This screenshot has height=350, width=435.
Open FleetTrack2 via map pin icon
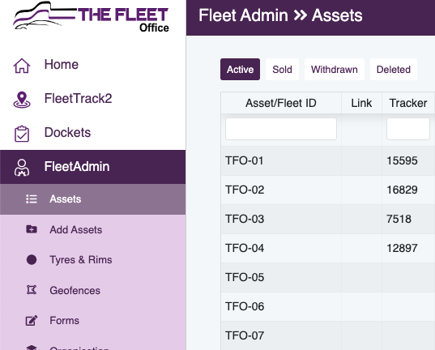coord(22,100)
